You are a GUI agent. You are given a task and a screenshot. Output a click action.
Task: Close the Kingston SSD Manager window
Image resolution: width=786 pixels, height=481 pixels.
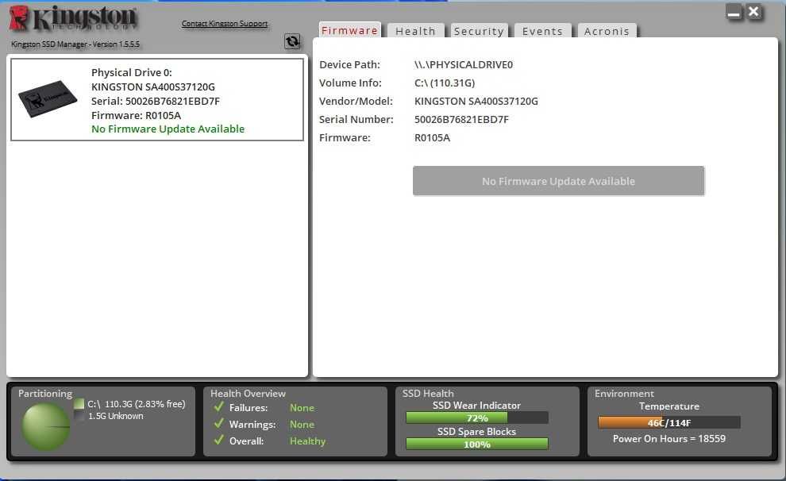pyautogui.click(x=753, y=12)
